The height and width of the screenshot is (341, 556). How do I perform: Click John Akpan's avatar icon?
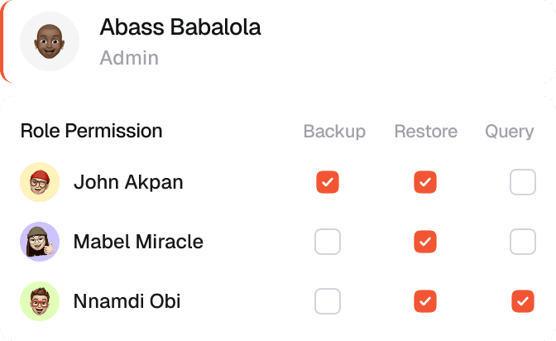[x=40, y=182]
